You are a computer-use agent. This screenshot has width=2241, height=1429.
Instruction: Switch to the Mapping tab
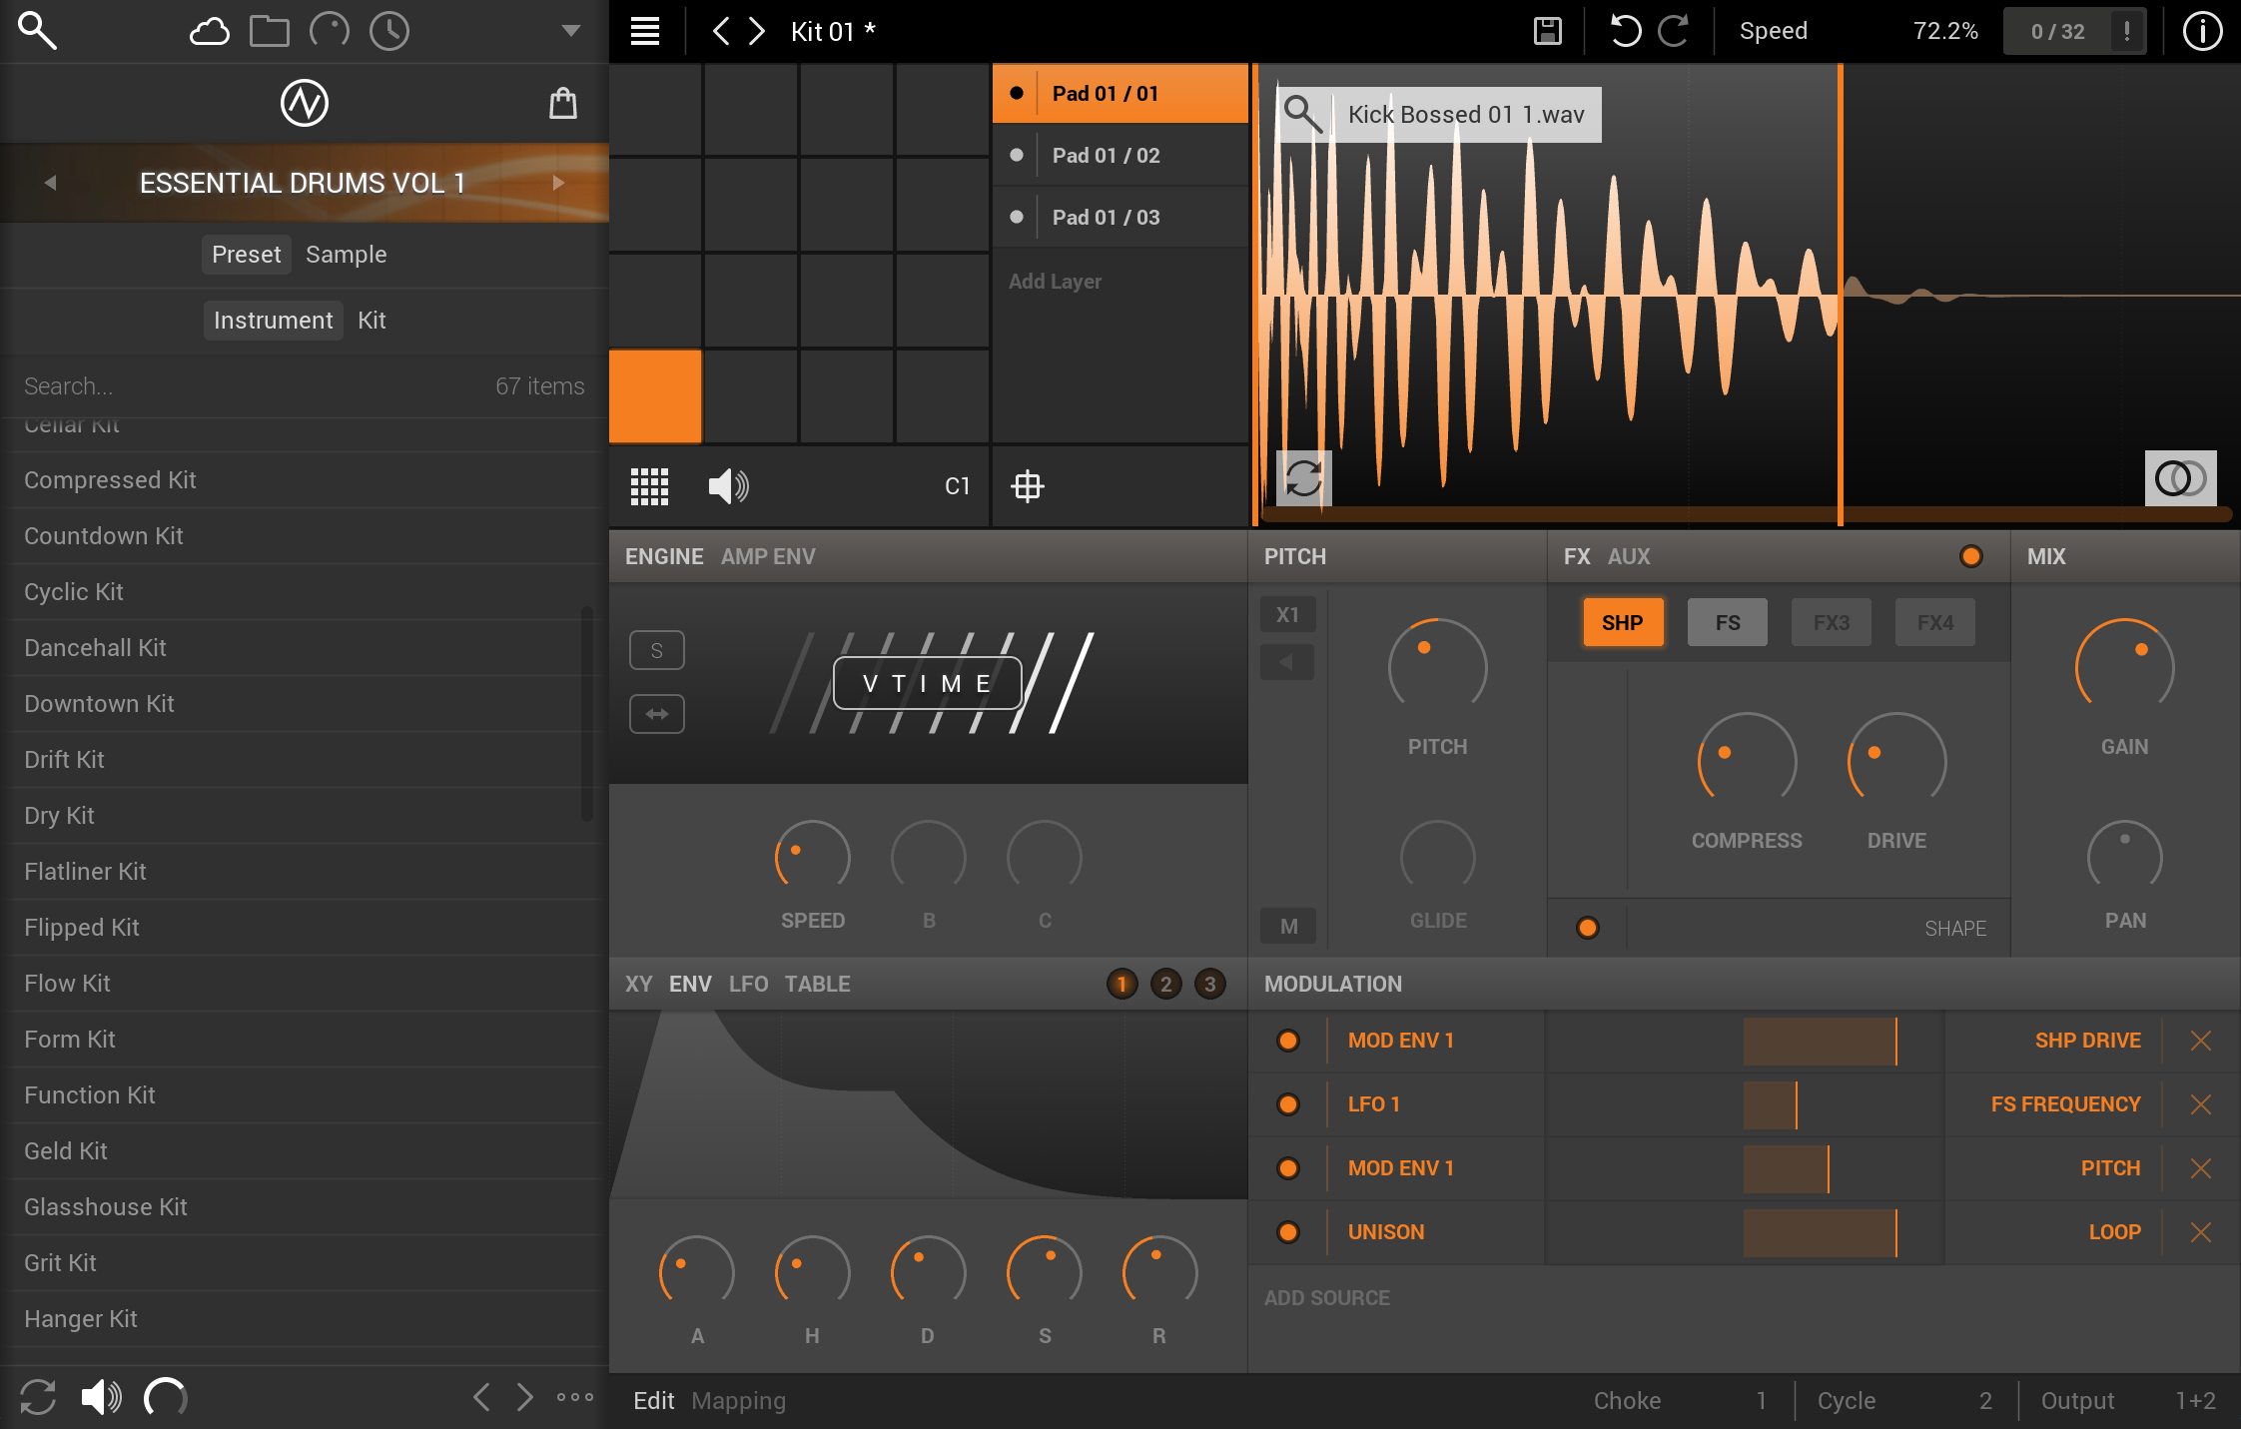(x=738, y=1401)
